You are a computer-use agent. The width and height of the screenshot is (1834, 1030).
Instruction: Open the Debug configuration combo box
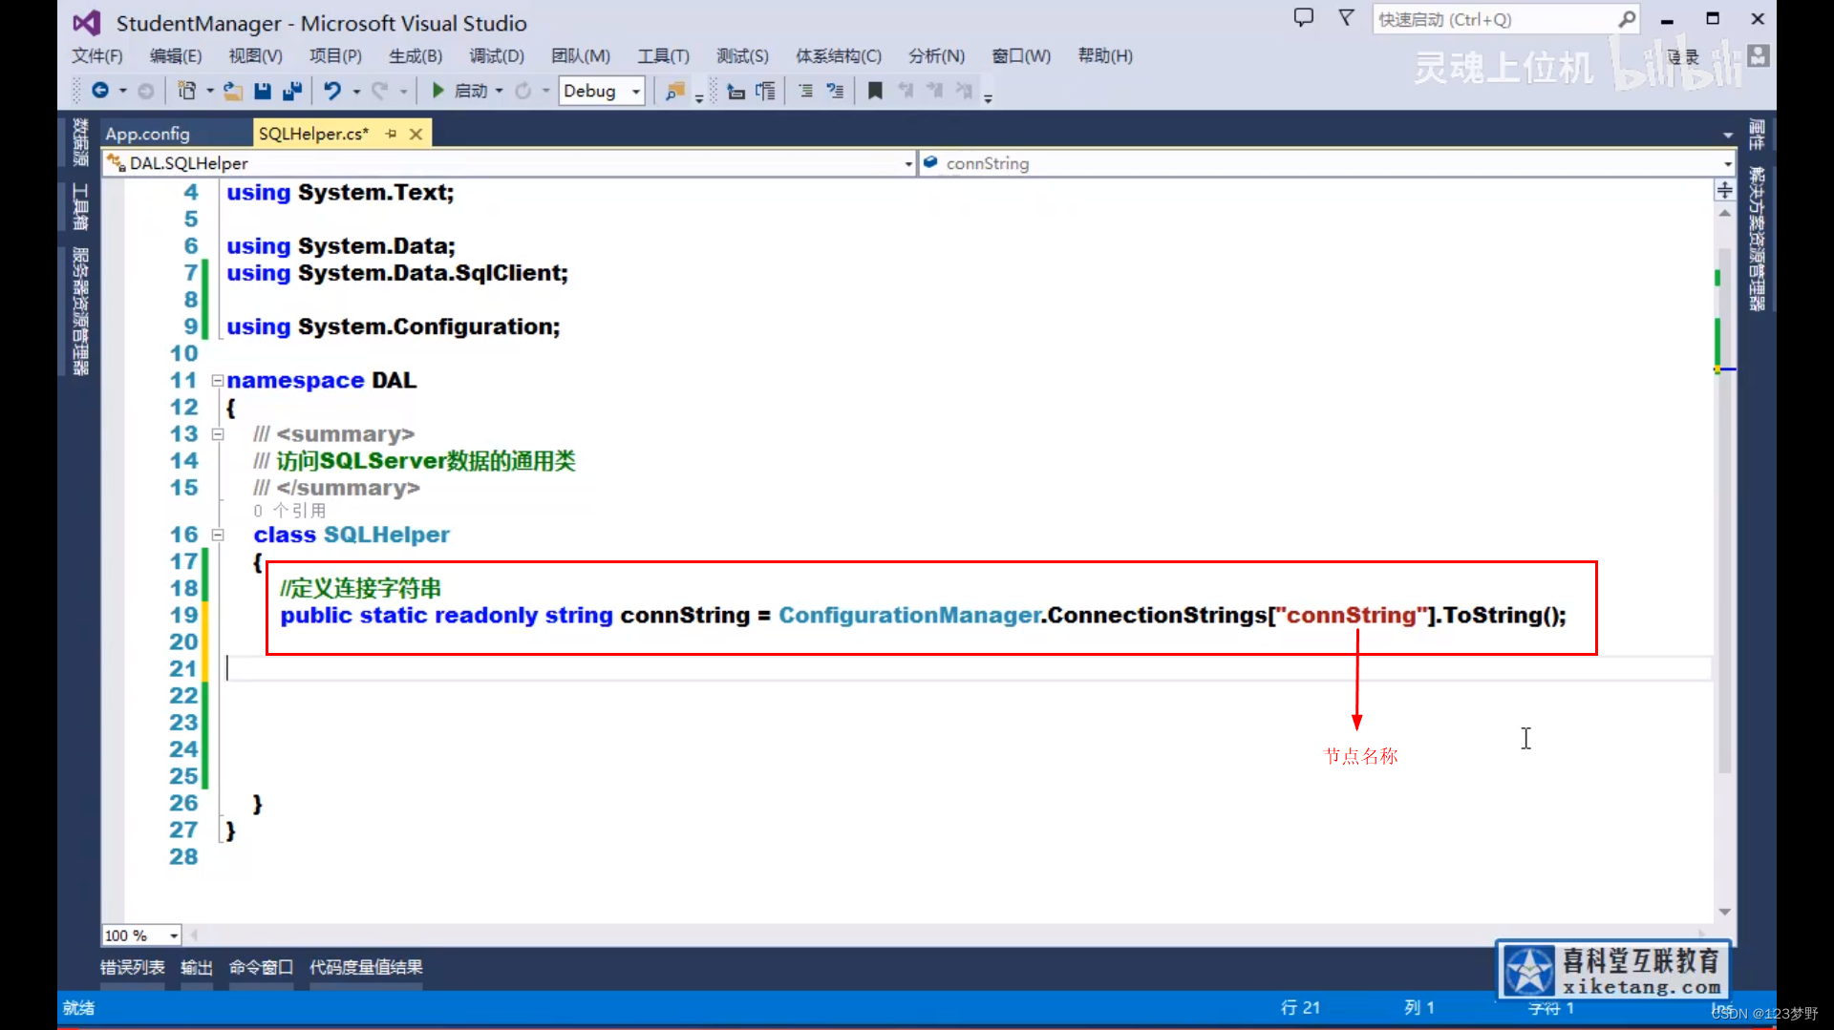(x=601, y=91)
